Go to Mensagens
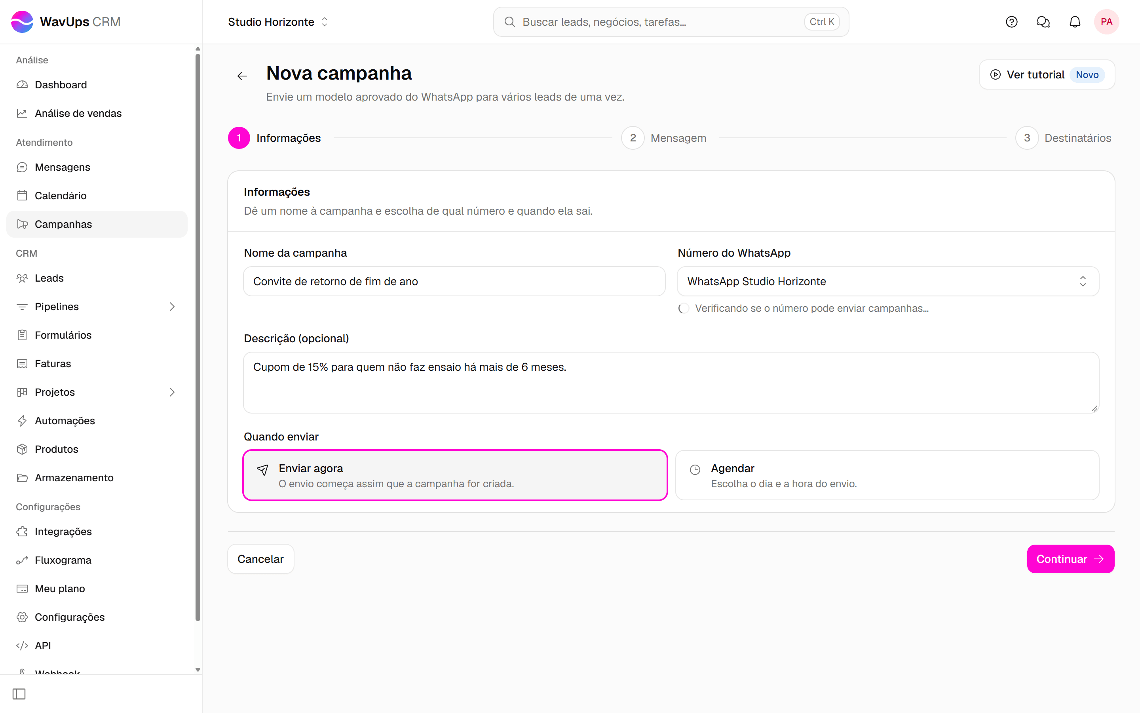The height and width of the screenshot is (713, 1140). coord(97,167)
